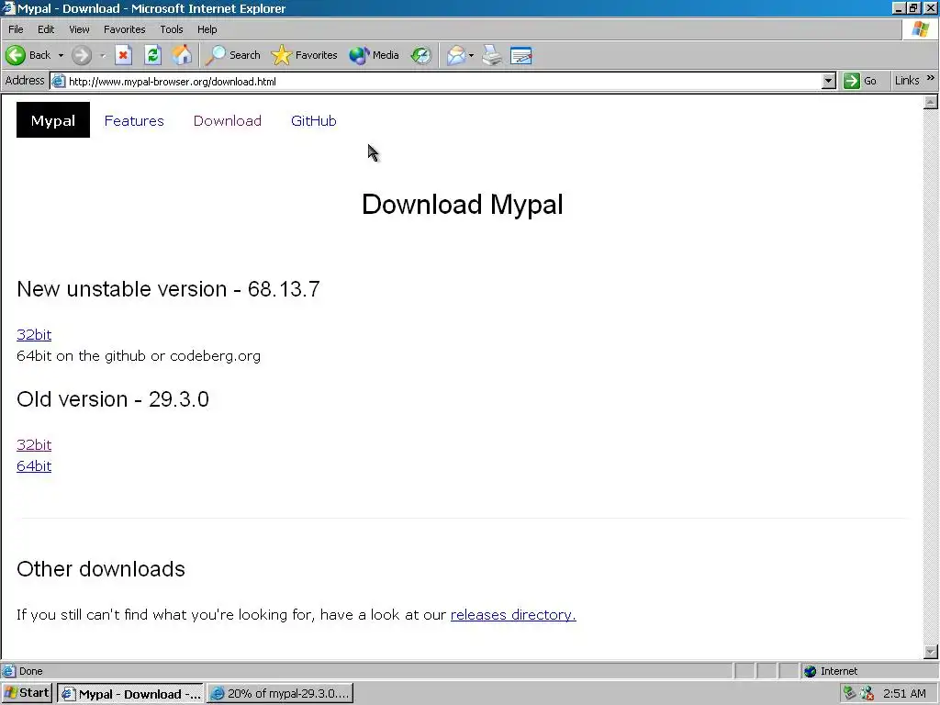Click the Old version - 29.3.0 heading
This screenshot has width=940, height=705.
pos(113,399)
